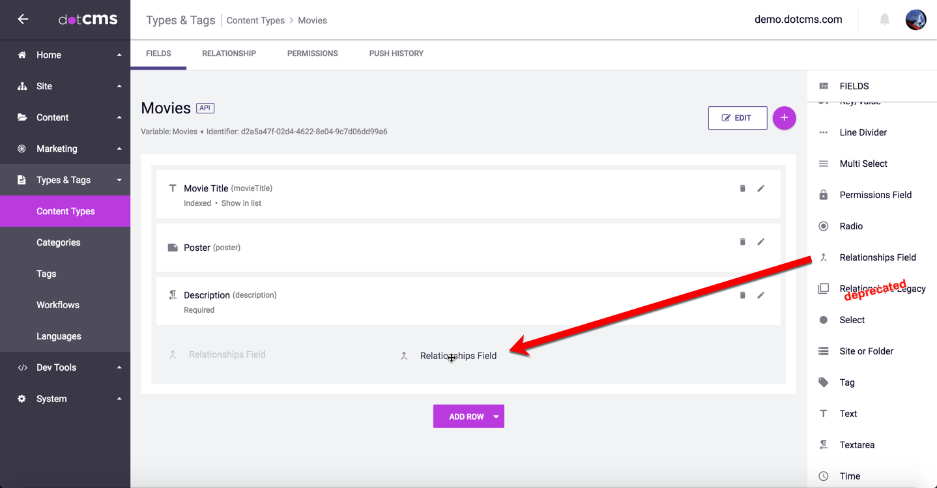Click the back arrow in the header
The width and height of the screenshot is (937, 488).
pos(23,20)
